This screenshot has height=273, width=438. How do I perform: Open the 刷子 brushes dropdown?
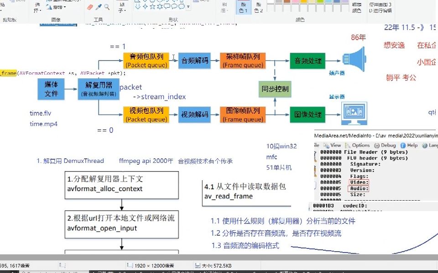coord(122,8)
